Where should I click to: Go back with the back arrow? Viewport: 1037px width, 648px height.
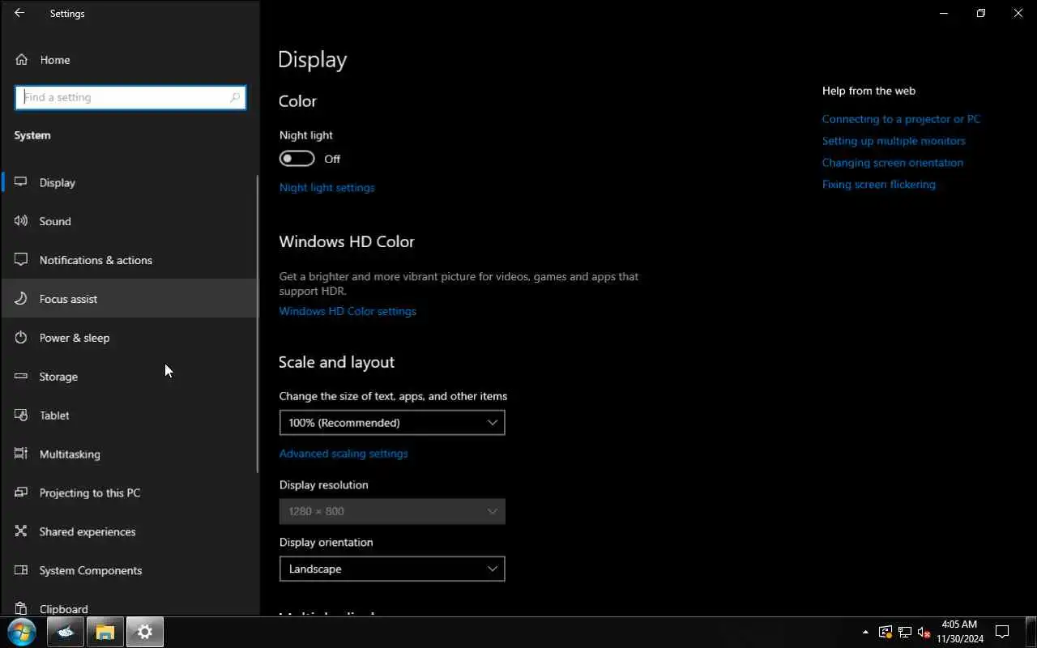pos(19,13)
